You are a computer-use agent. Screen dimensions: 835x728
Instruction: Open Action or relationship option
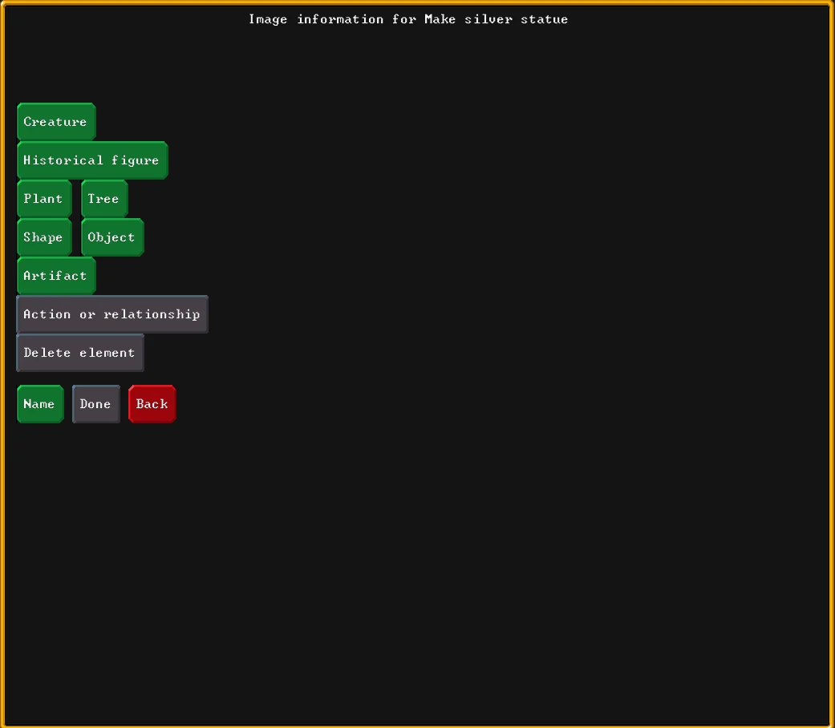pyautogui.click(x=112, y=314)
